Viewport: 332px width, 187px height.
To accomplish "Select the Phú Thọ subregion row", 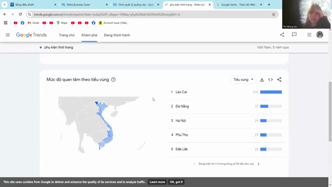I will 226,135.
